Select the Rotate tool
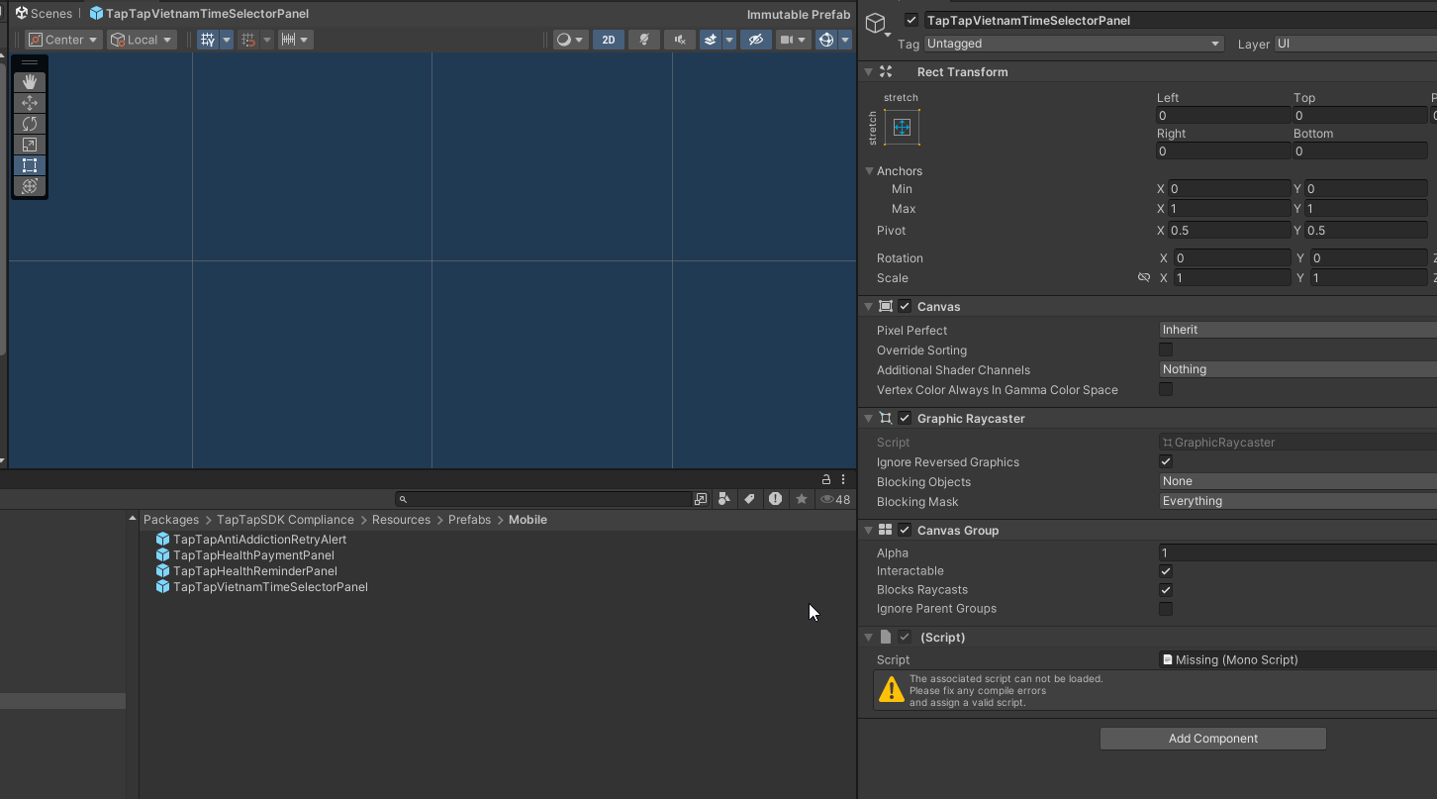The image size is (1437, 799). (x=30, y=124)
